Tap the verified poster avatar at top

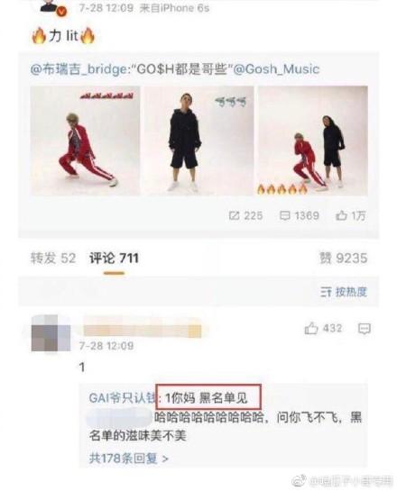click(x=50, y=6)
